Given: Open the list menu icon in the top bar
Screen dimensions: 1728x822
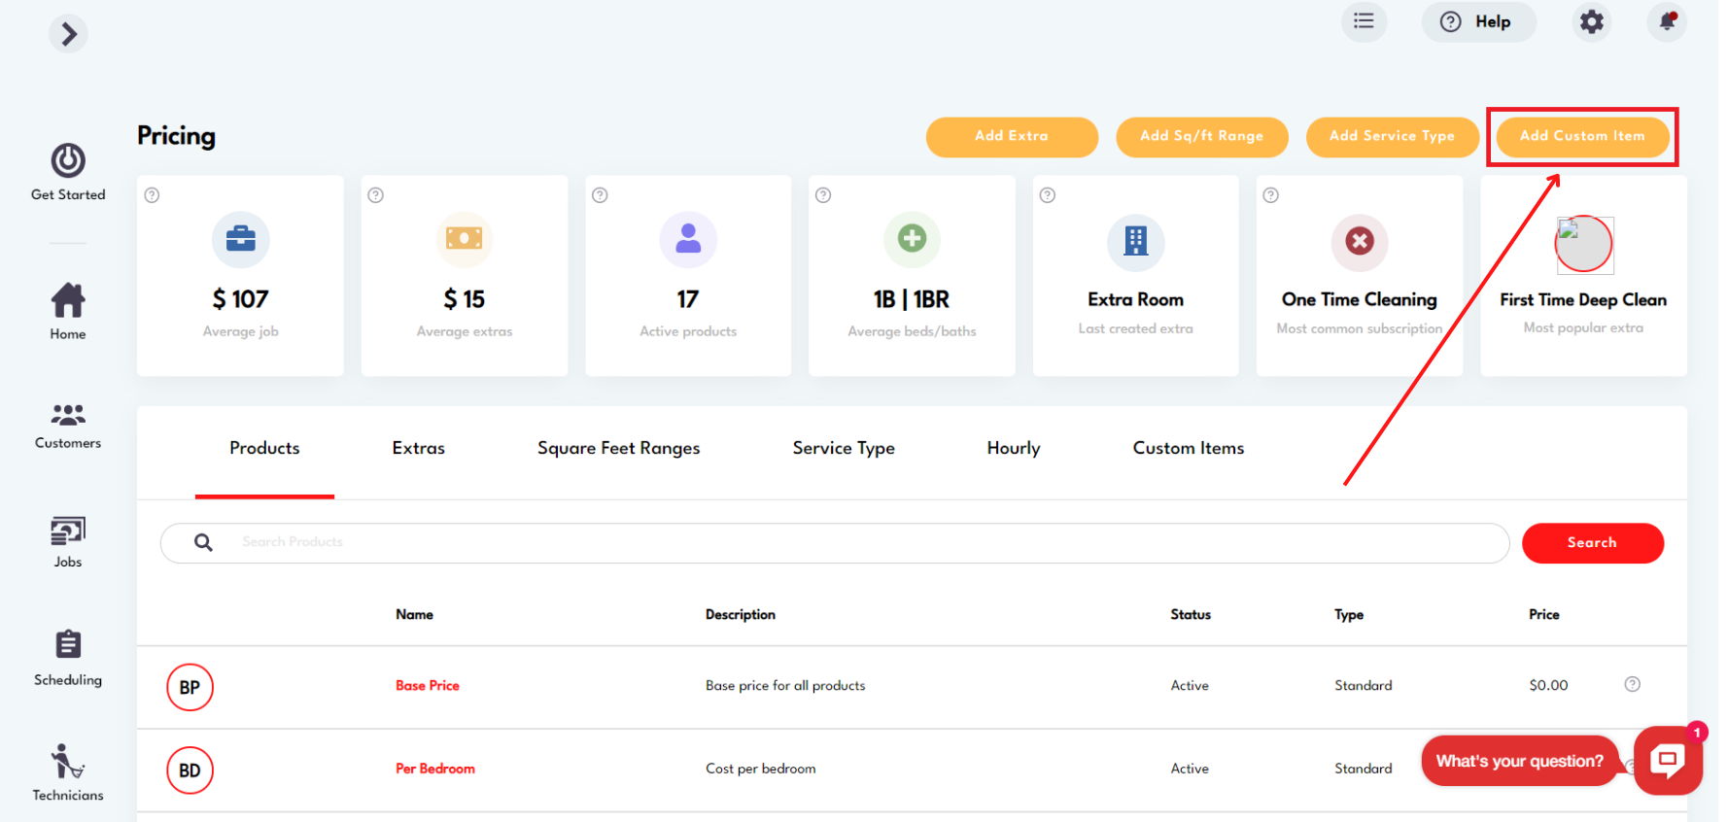Looking at the screenshot, I should point(1365,21).
